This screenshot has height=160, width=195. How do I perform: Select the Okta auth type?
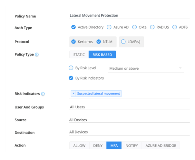click(134, 27)
